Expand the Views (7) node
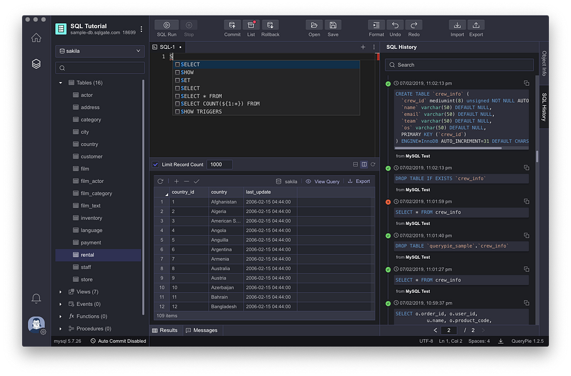This screenshot has width=571, height=376. [60, 292]
